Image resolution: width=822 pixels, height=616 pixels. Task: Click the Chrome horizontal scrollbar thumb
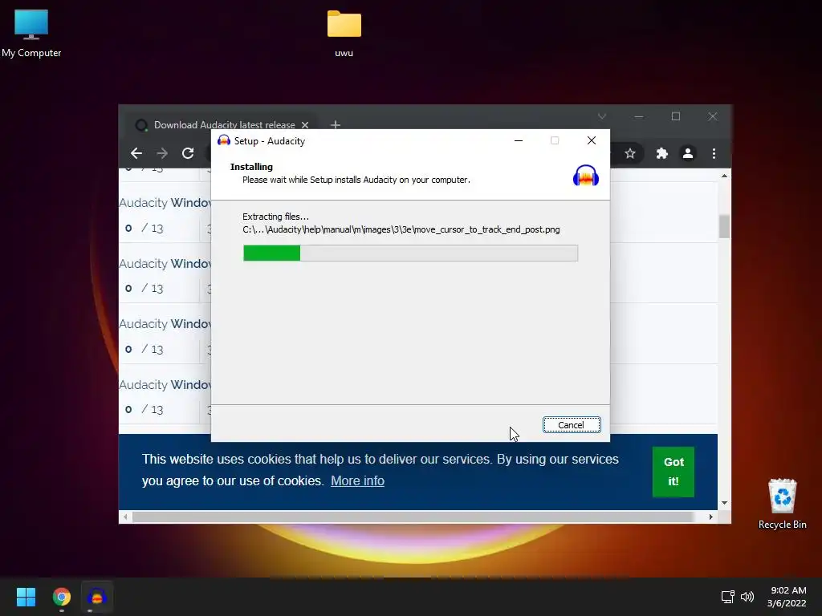point(413,517)
